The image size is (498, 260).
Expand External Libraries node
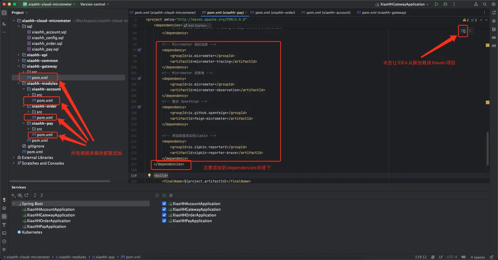(x=14, y=158)
